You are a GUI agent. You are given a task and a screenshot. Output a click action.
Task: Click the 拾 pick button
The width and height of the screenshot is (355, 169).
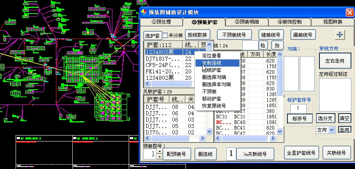click(x=277, y=45)
